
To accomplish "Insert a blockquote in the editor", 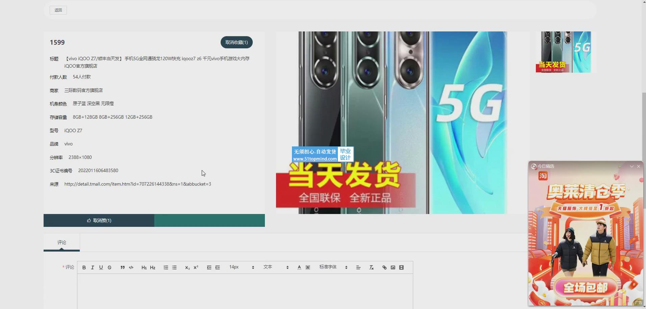I will (x=122, y=268).
